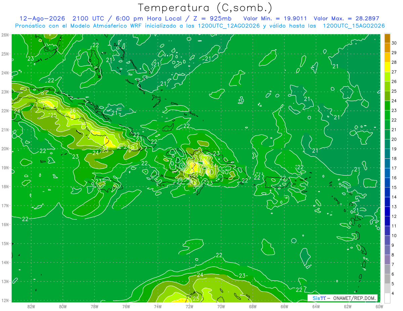Click the '26' contour label over Cuba

click(73, 110)
